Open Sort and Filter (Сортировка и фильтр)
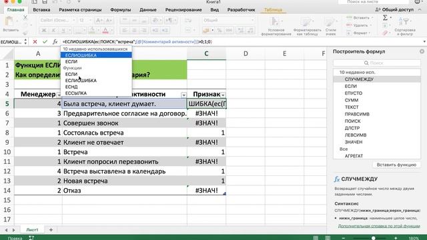 (x=405, y=26)
